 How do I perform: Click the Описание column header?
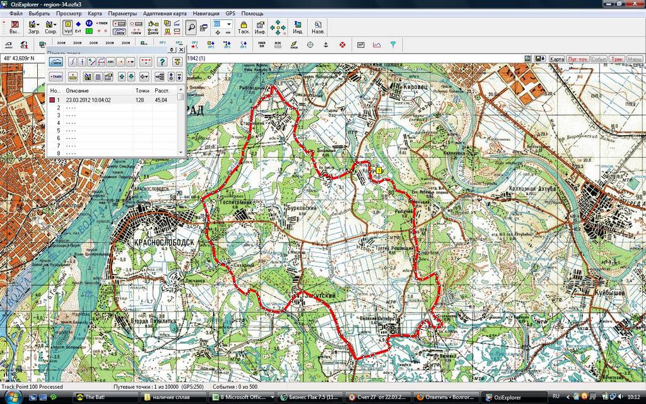[x=98, y=90]
